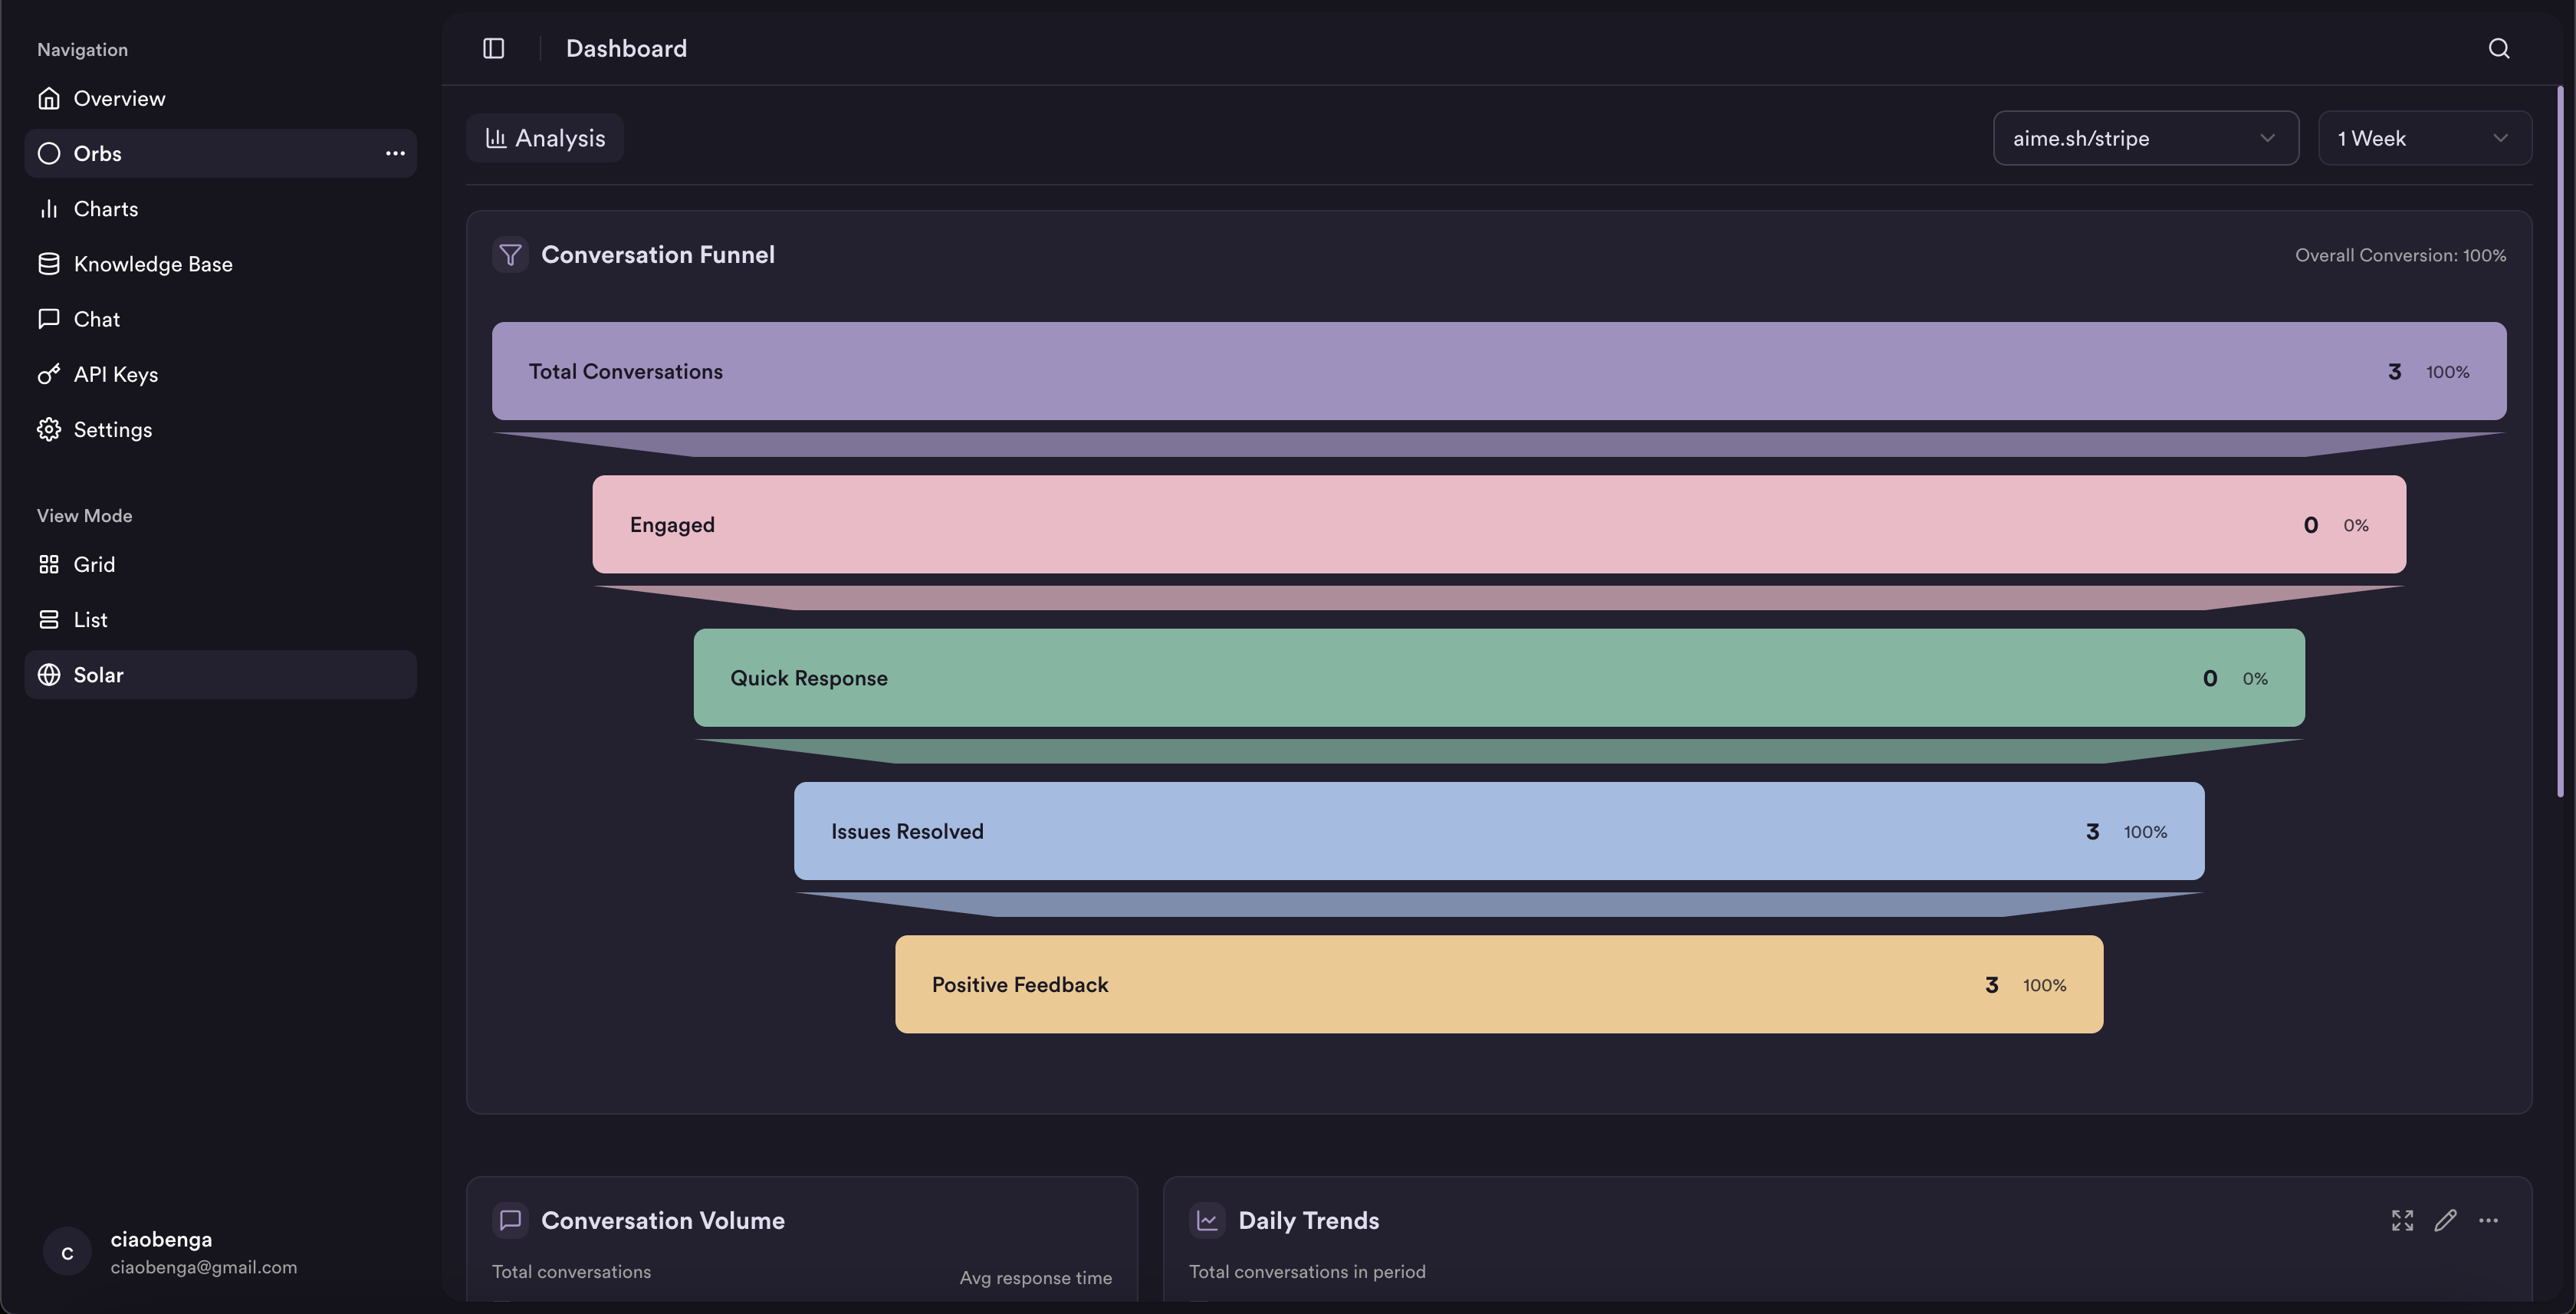Click the Conversation Volume chat icon
Image resolution: width=2576 pixels, height=1314 pixels.
tap(510, 1220)
